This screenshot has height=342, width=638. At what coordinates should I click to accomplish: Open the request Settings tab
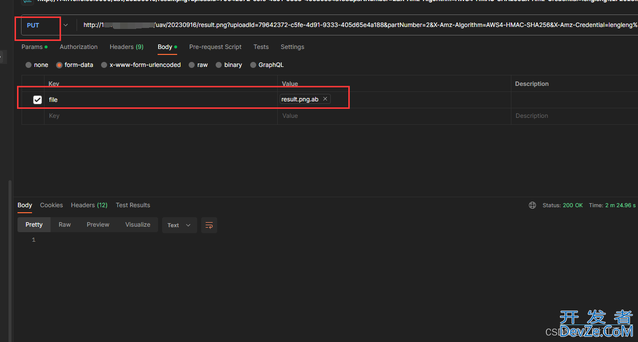[x=292, y=47]
